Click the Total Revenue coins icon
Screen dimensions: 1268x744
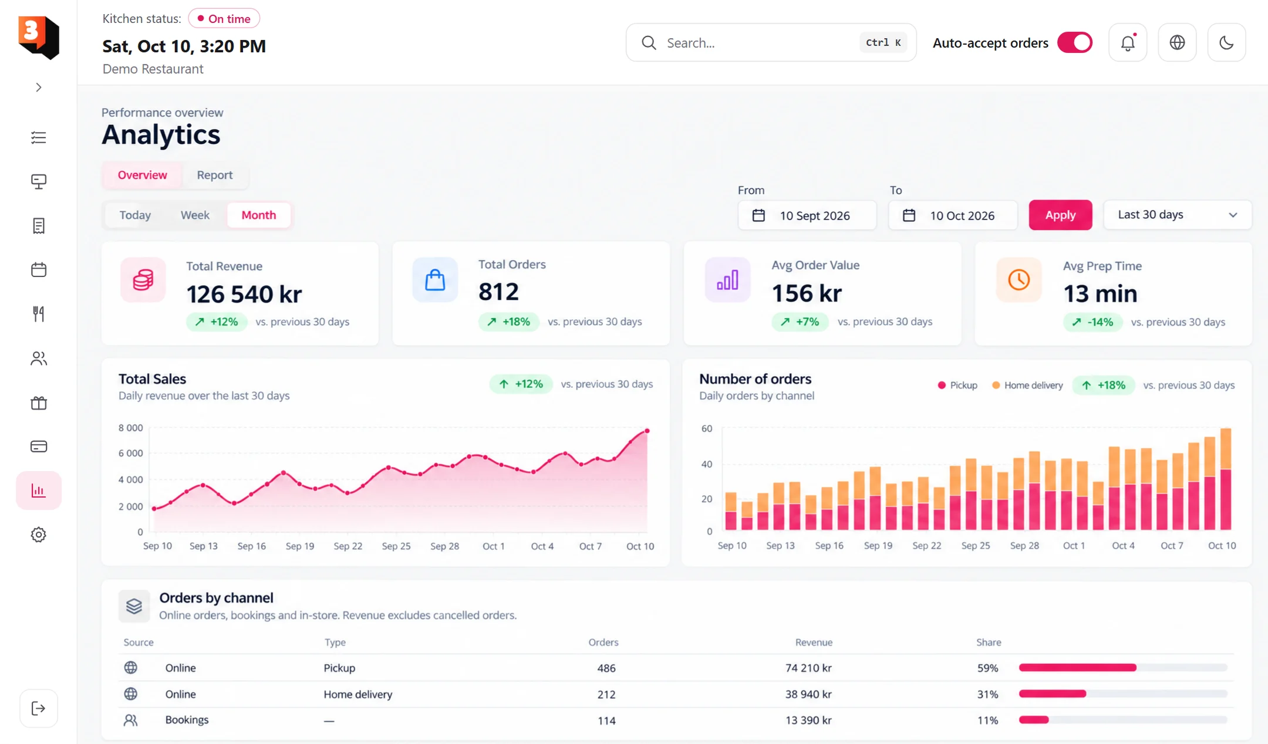[x=143, y=280]
